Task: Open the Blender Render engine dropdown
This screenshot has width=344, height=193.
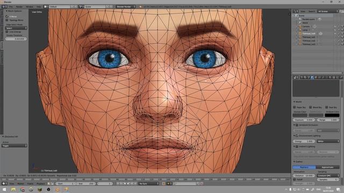Action: [x=125, y=6]
